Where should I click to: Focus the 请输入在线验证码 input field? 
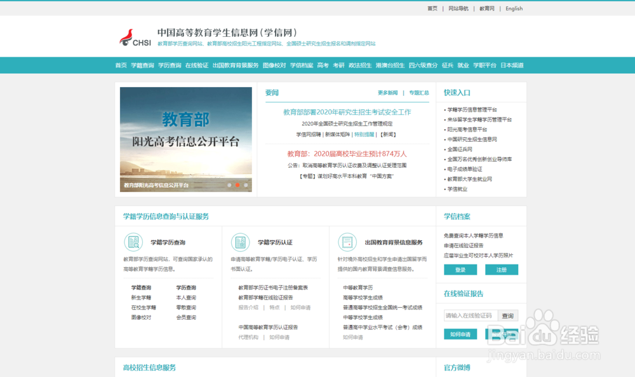[x=471, y=315]
